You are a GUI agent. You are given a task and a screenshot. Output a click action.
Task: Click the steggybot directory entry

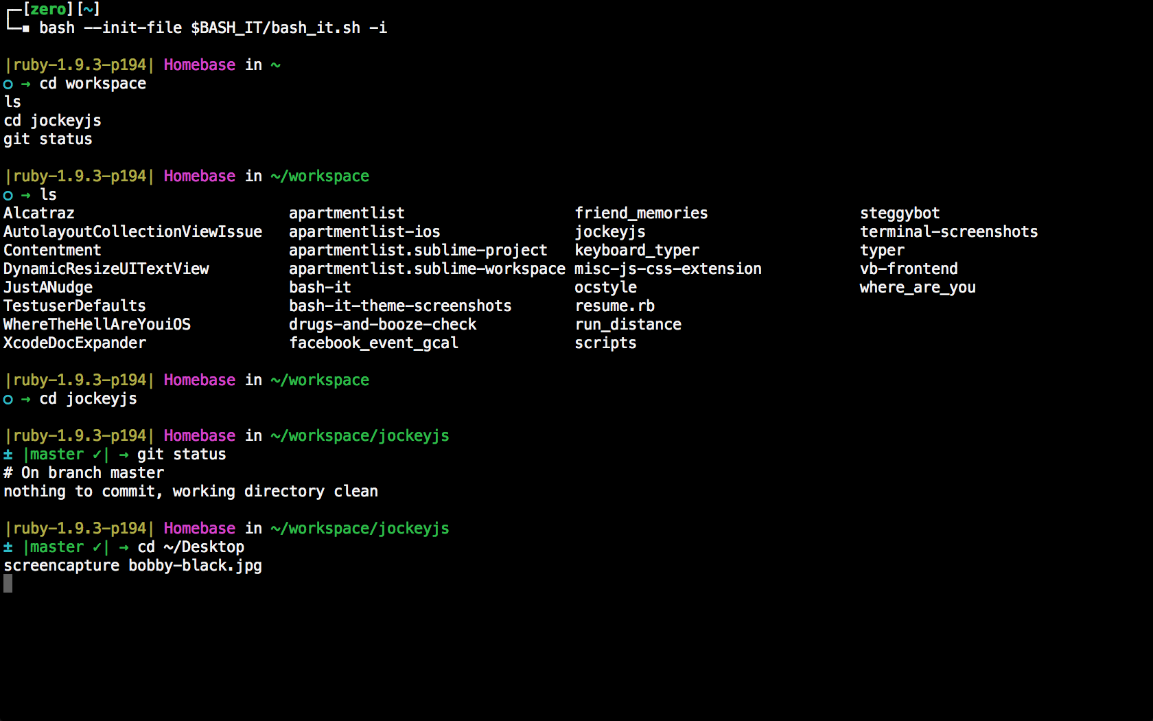click(900, 214)
